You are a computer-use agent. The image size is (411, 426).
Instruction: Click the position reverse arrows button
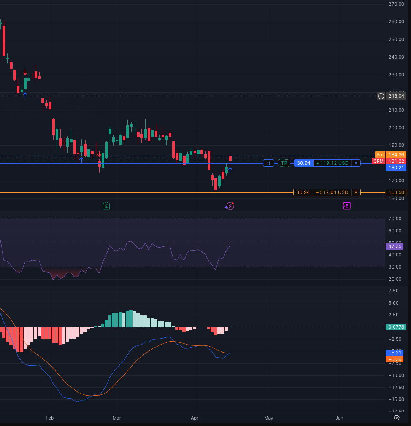[x=269, y=163]
